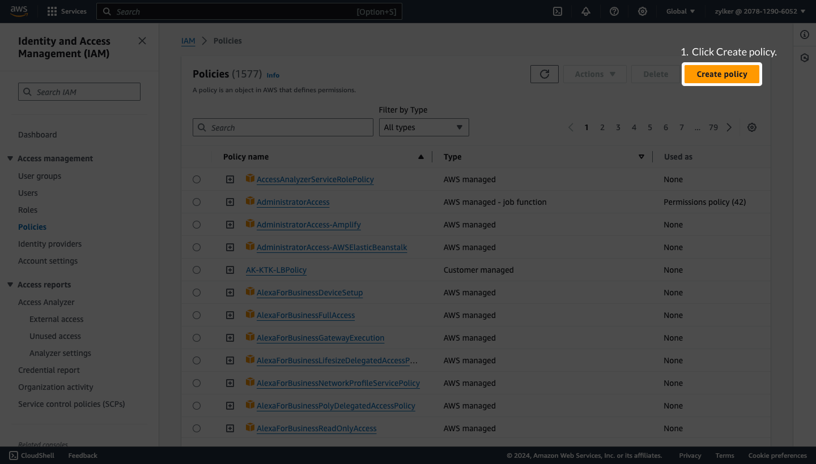Go to Roles in the sidebar
816x464 pixels.
click(28, 210)
